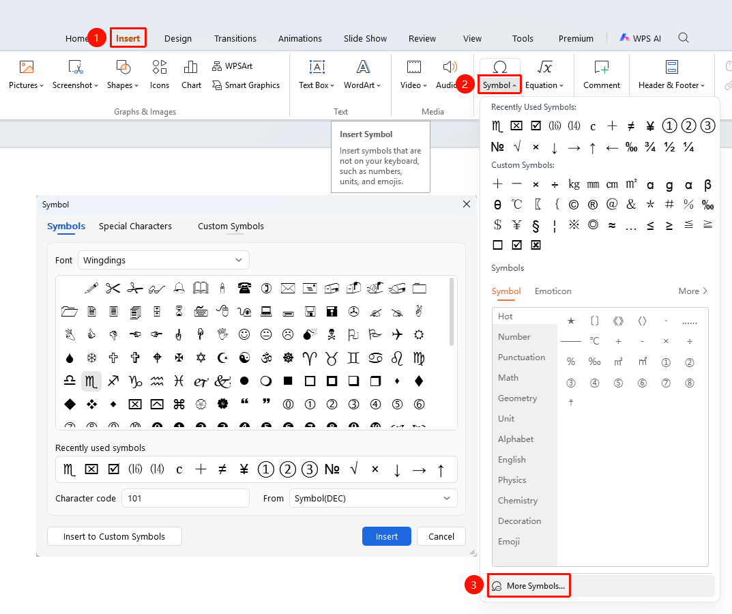Expand the Shapes dropdown
Viewport: 732px width, 614px height.
click(123, 85)
